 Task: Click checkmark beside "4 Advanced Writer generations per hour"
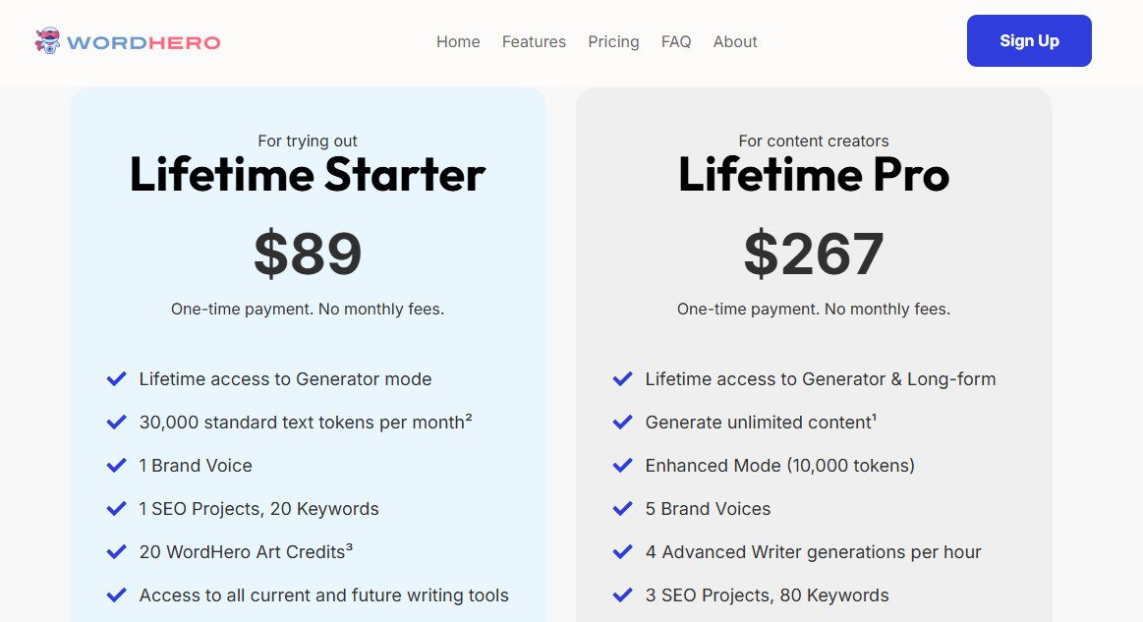[622, 551]
